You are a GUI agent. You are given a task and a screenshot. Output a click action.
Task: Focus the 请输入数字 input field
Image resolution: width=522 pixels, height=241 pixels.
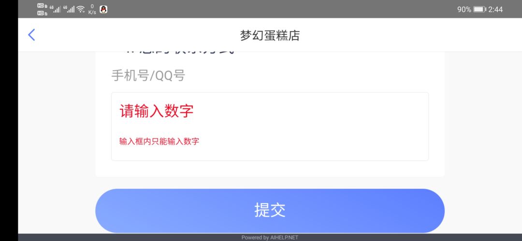point(270,127)
